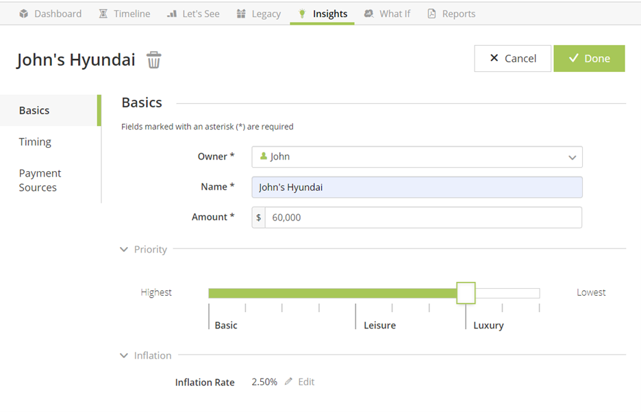Select the What If tab

click(387, 14)
